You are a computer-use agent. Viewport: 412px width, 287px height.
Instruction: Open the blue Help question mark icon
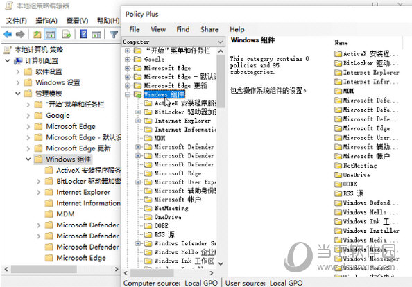point(83,34)
